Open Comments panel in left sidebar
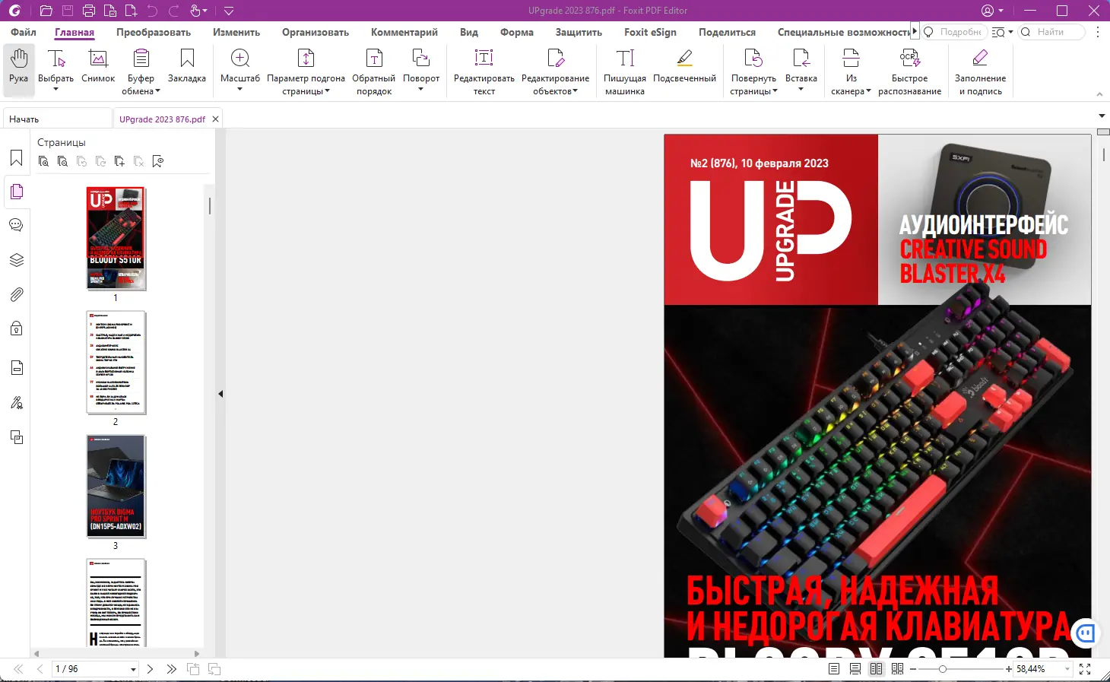The height and width of the screenshot is (682, 1110). pyautogui.click(x=17, y=226)
